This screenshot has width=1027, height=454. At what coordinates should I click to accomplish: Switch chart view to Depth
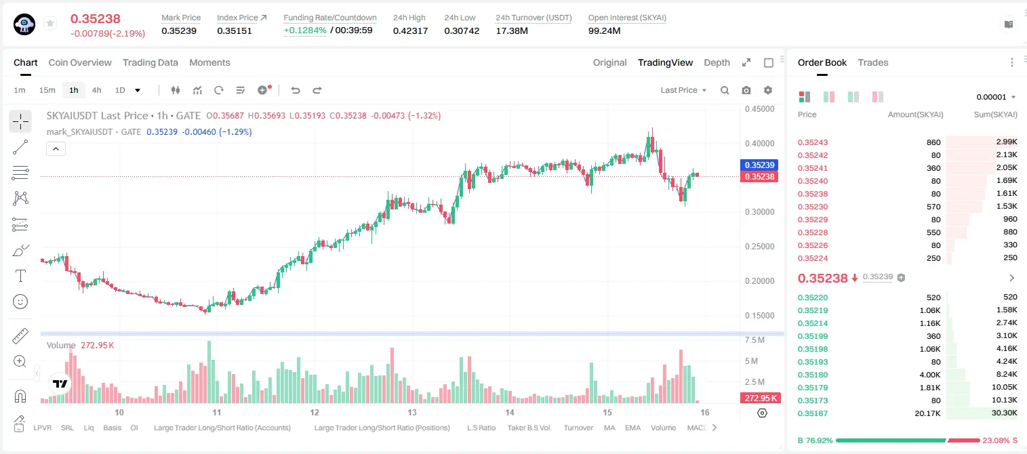[717, 62]
